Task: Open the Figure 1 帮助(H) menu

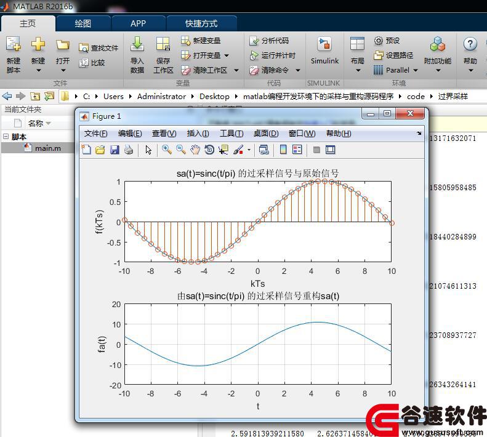Action: point(339,134)
